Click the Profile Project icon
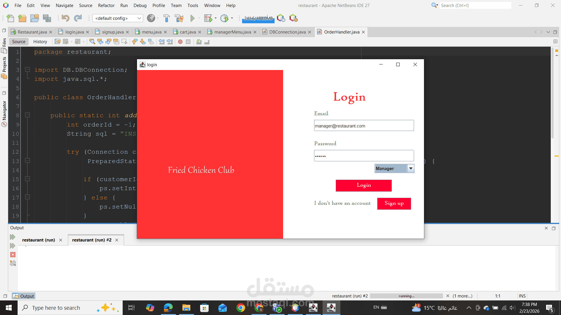 [224, 18]
